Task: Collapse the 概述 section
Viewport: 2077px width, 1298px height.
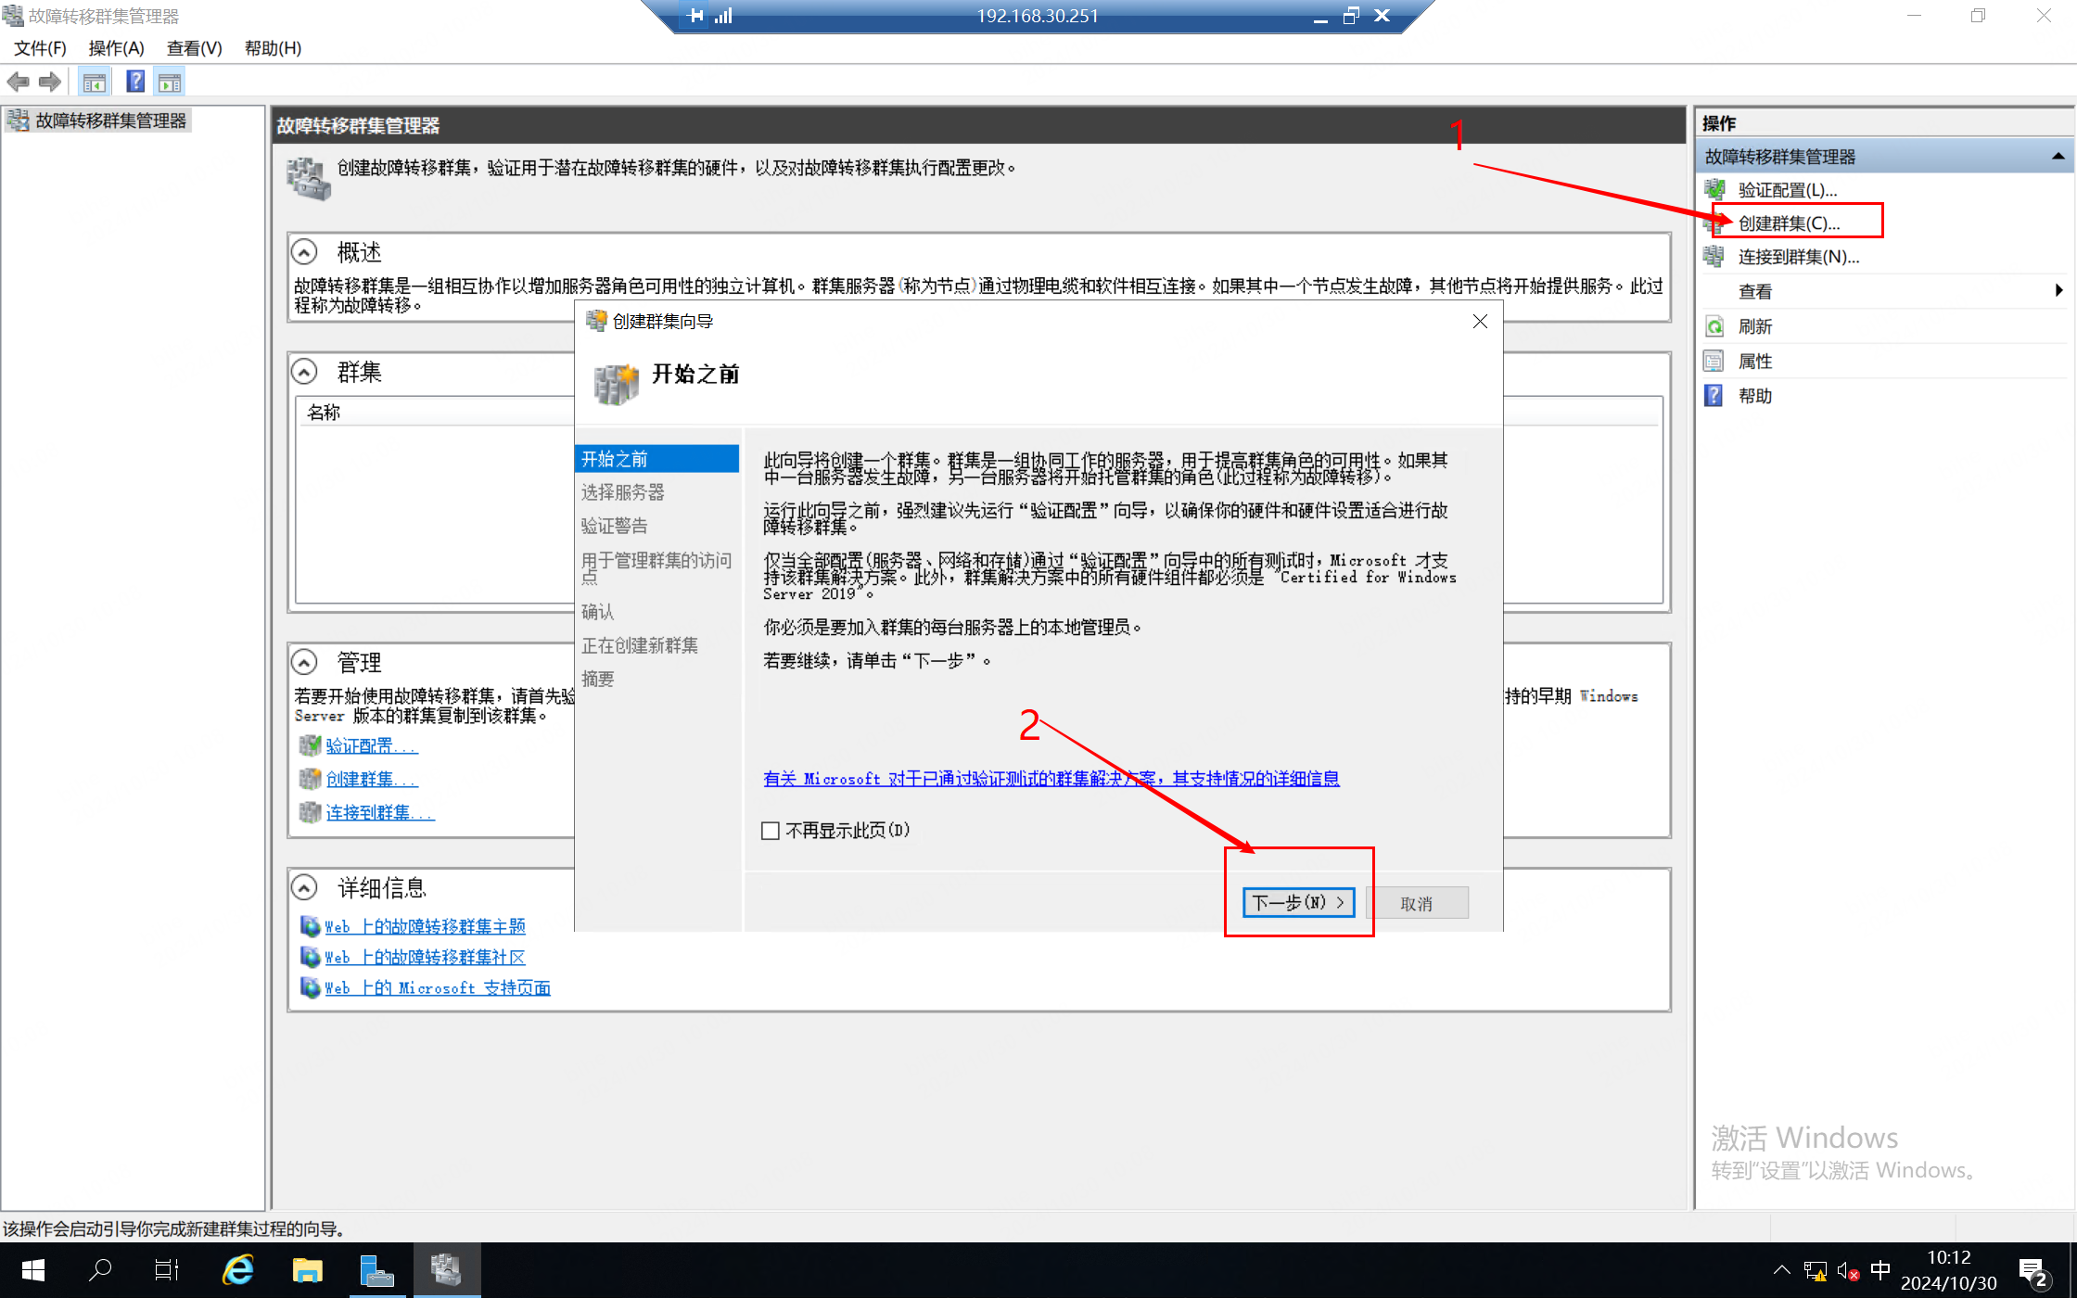Action: pos(304,252)
